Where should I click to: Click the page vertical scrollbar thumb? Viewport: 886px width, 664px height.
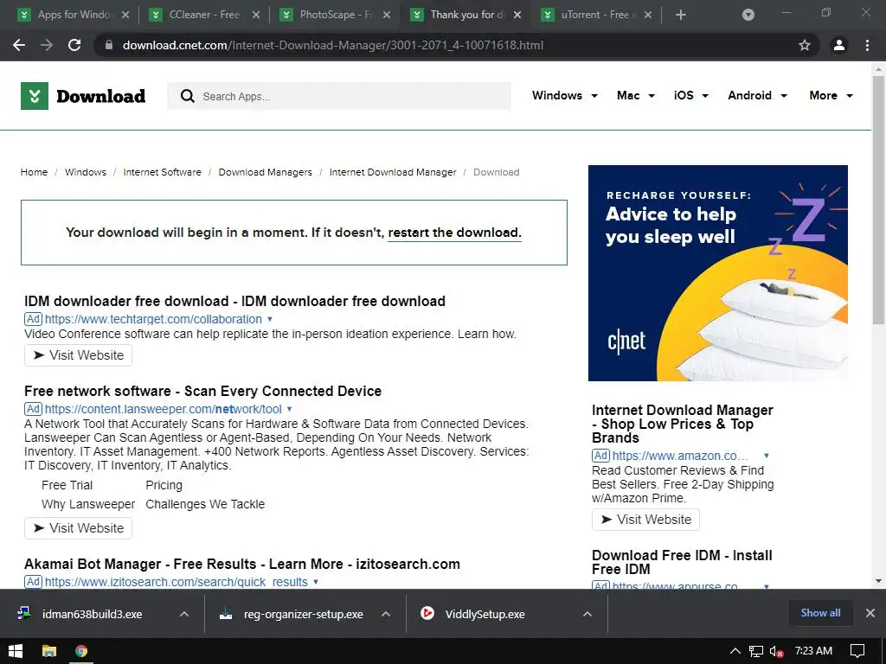(878, 201)
